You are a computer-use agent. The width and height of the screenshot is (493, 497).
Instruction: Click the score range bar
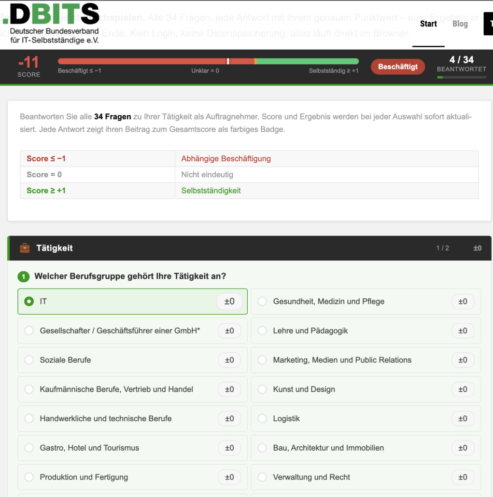click(208, 61)
